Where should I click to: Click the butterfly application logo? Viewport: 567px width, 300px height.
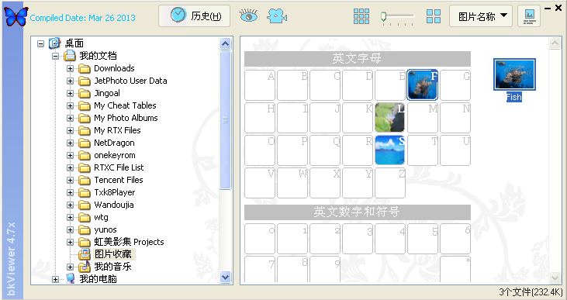(16, 16)
